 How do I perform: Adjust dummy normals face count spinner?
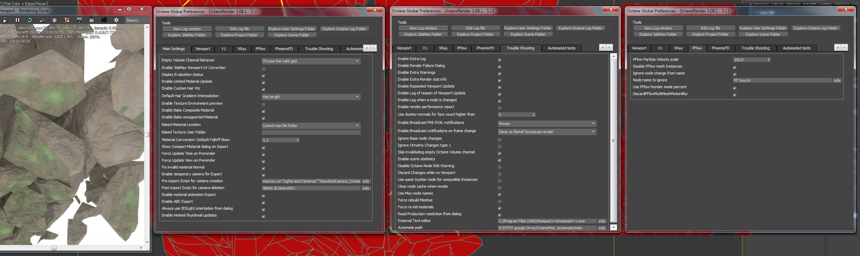tap(534, 115)
